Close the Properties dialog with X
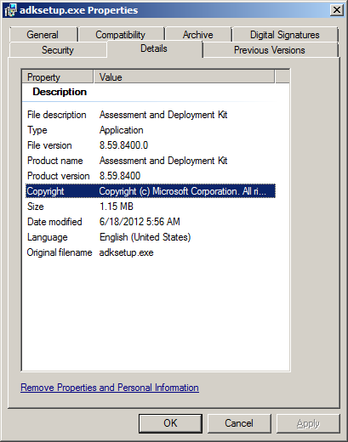The width and height of the screenshot is (348, 442). coord(337,10)
